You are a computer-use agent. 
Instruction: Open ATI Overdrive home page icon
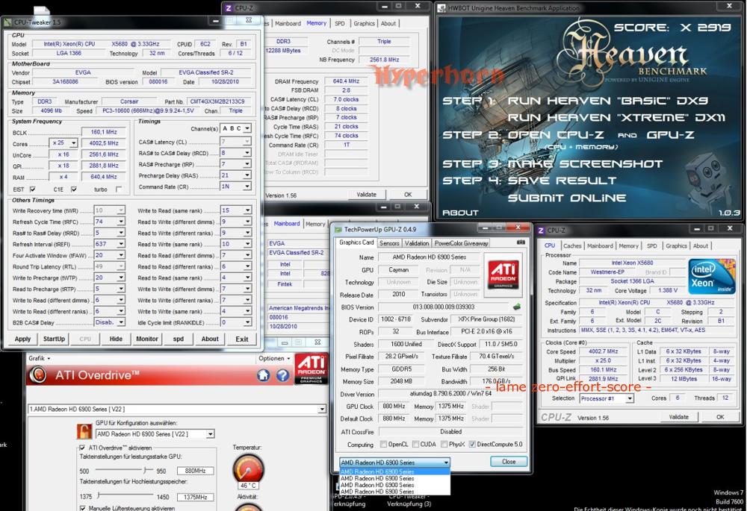[264, 375]
